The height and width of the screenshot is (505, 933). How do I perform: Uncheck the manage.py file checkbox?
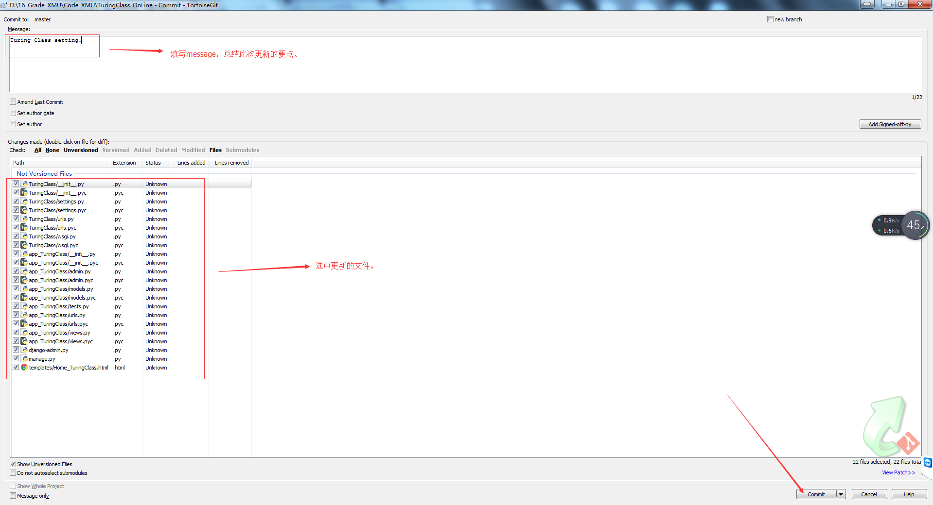(16, 358)
